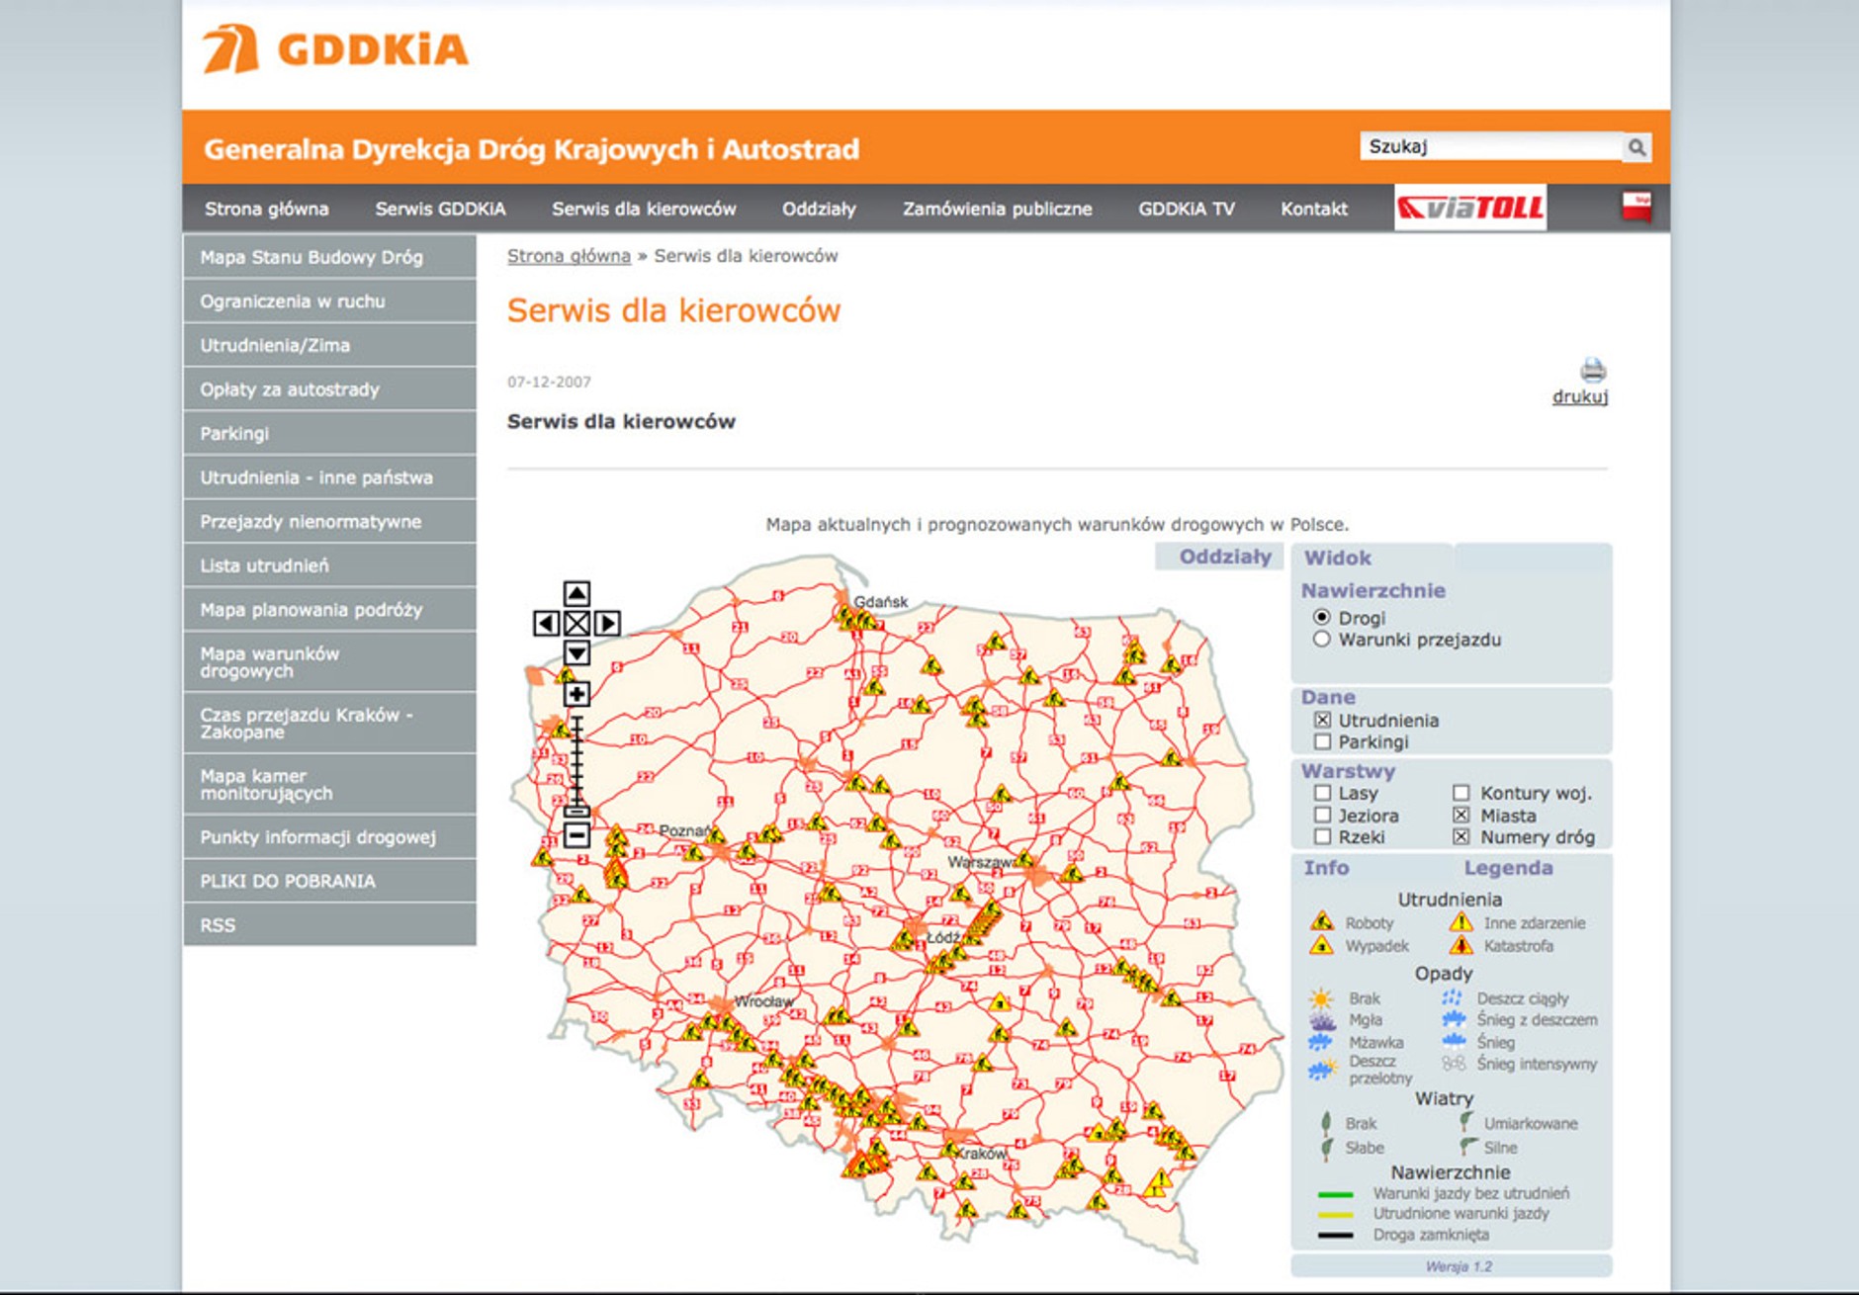Open Serwis GDDKiA in top menu
This screenshot has width=1859, height=1295.
pos(440,209)
